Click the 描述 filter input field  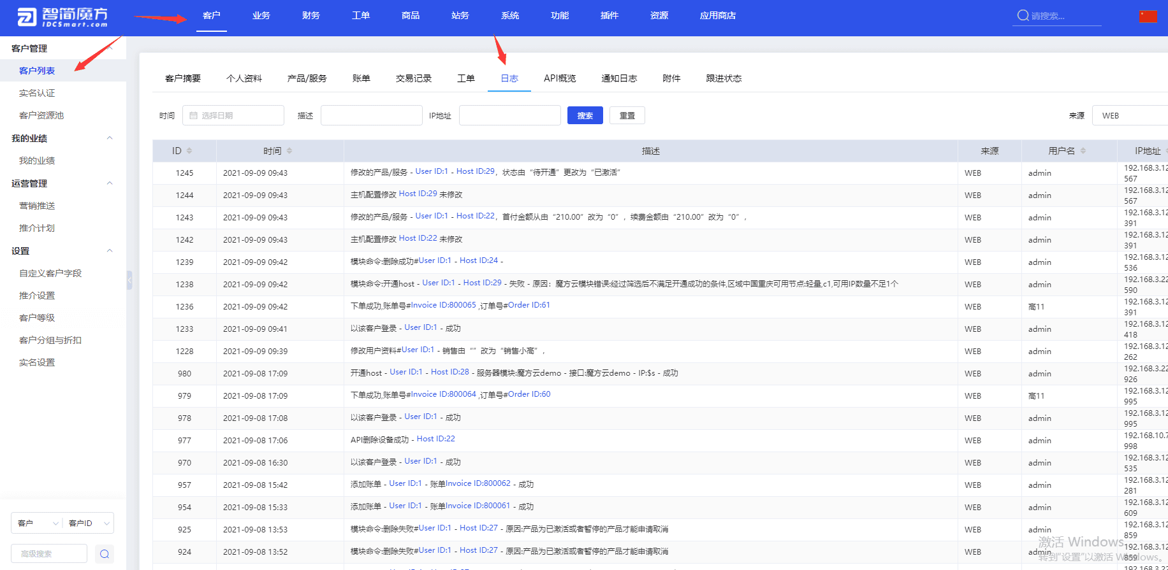pyautogui.click(x=371, y=115)
